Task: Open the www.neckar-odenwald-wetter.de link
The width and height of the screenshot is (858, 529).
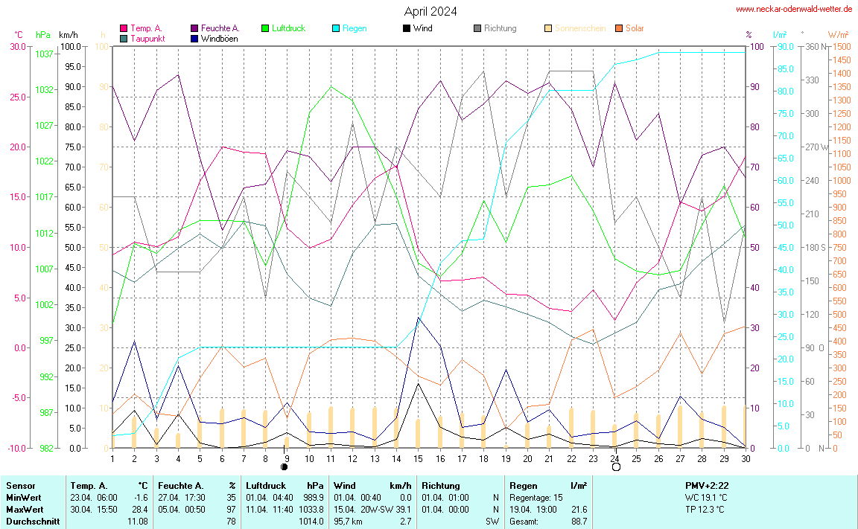Action: (x=794, y=9)
